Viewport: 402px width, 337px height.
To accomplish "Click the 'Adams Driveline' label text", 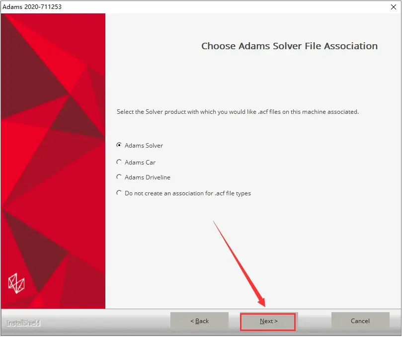I will pyautogui.click(x=148, y=177).
